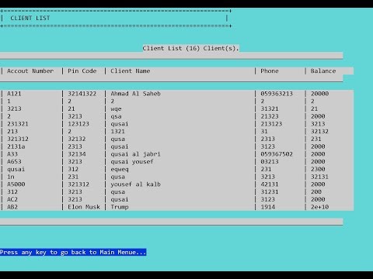Click phone number 059363213
Image resolution: width=373 pixels, height=279 pixels.
277,94
